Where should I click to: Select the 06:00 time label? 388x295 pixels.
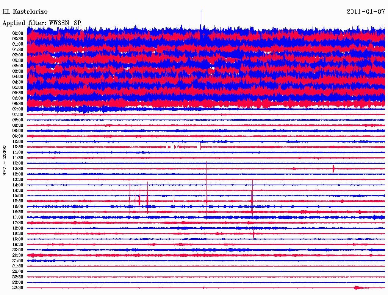tap(18, 98)
